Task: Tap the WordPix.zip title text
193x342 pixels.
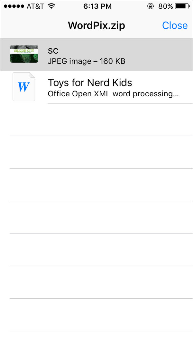Action: 96,25
